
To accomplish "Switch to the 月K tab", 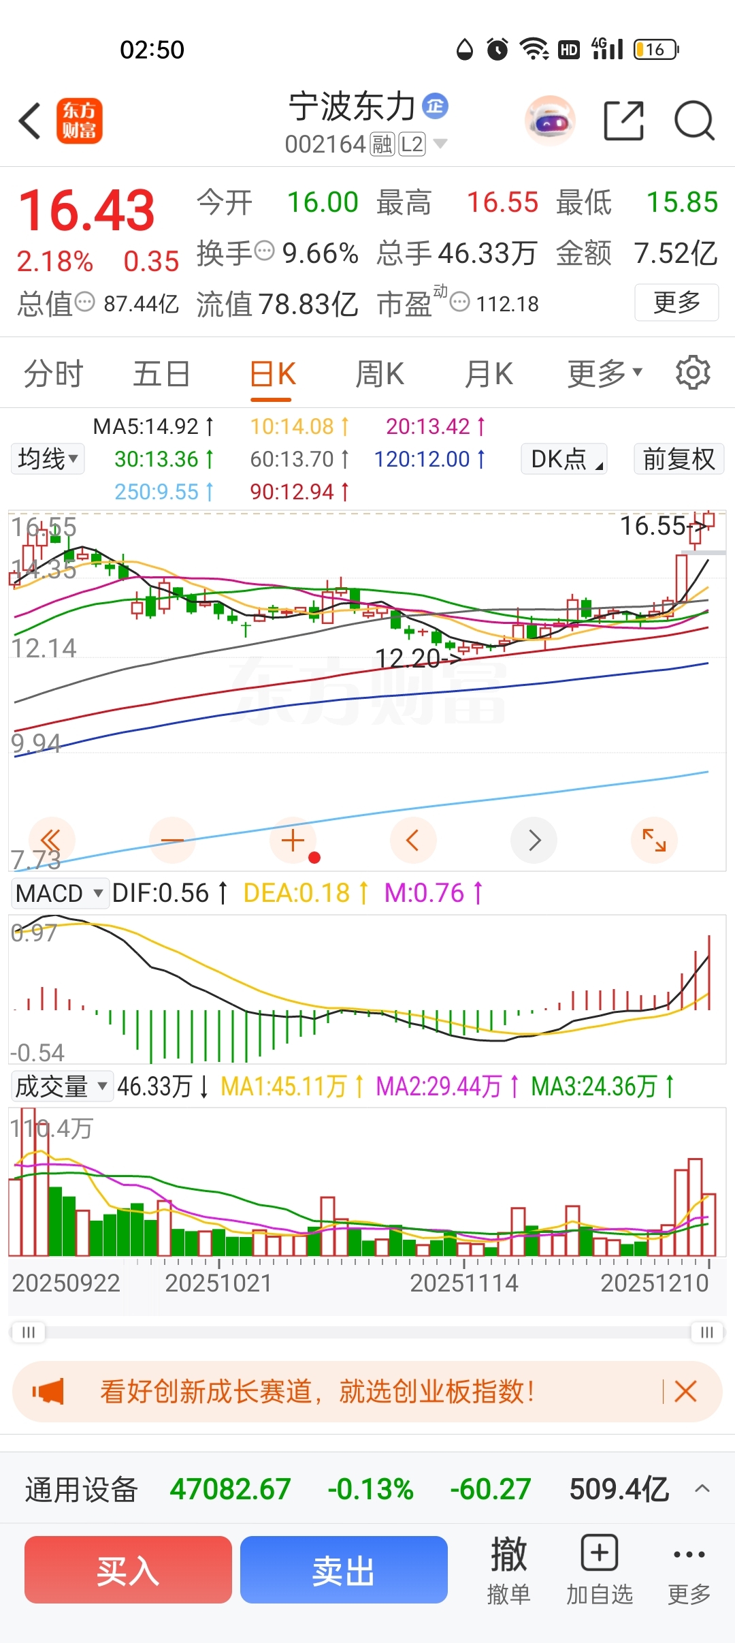I will pos(488,374).
